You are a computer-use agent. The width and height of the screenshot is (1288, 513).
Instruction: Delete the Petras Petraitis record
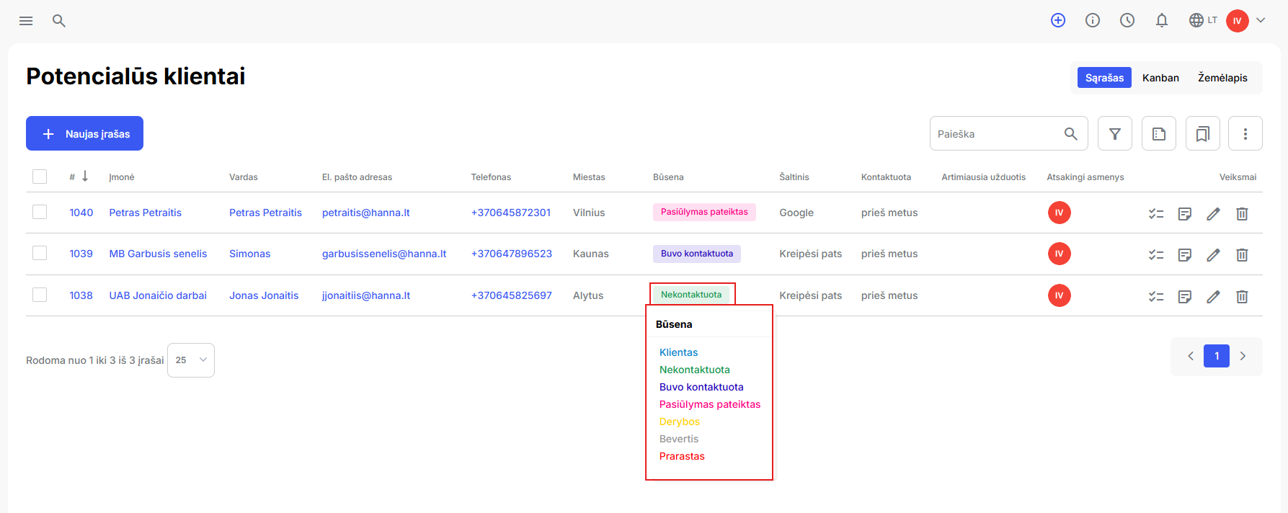[1242, 213]
